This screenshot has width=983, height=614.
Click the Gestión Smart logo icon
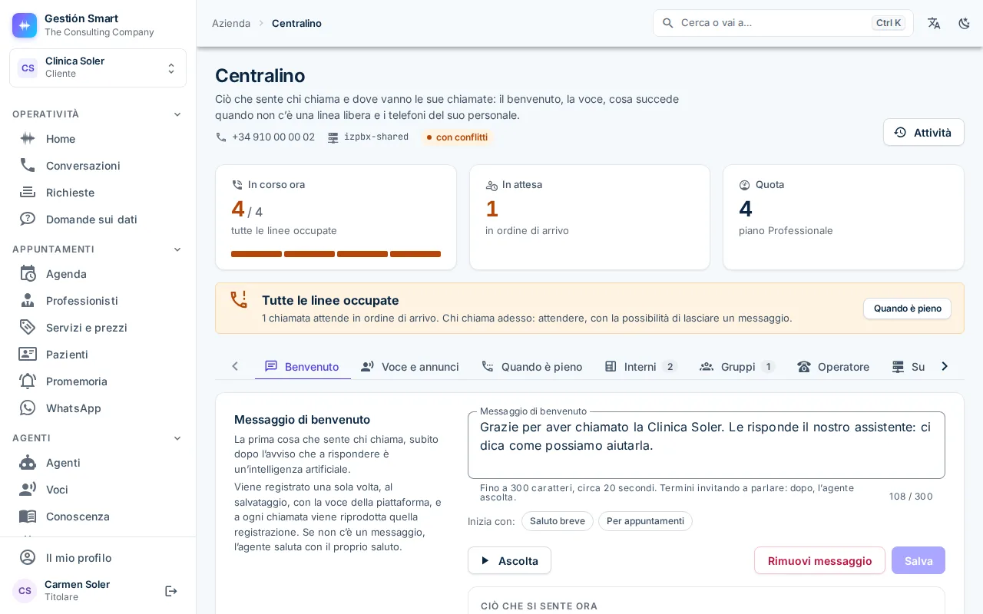click(x=25, y=25)
